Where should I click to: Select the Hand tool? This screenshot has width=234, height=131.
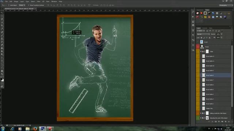coord(2,71)
